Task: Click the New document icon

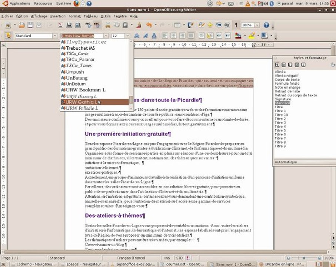Action: 8,25
